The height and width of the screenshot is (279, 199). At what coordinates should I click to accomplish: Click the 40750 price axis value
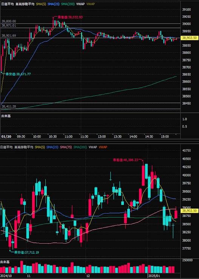click(187, 151)
